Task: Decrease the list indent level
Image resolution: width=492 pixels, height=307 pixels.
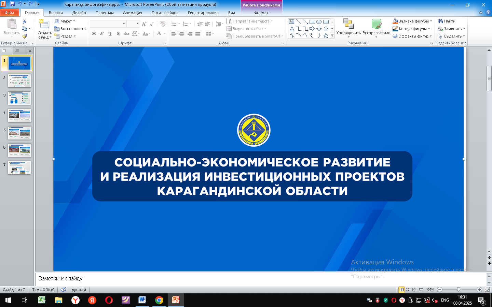Action: point(200,24)
